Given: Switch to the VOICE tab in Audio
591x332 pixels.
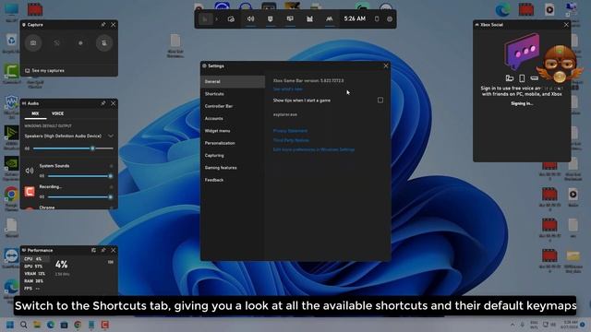Looking at the screenshot, I should click(x=57, y=113).
